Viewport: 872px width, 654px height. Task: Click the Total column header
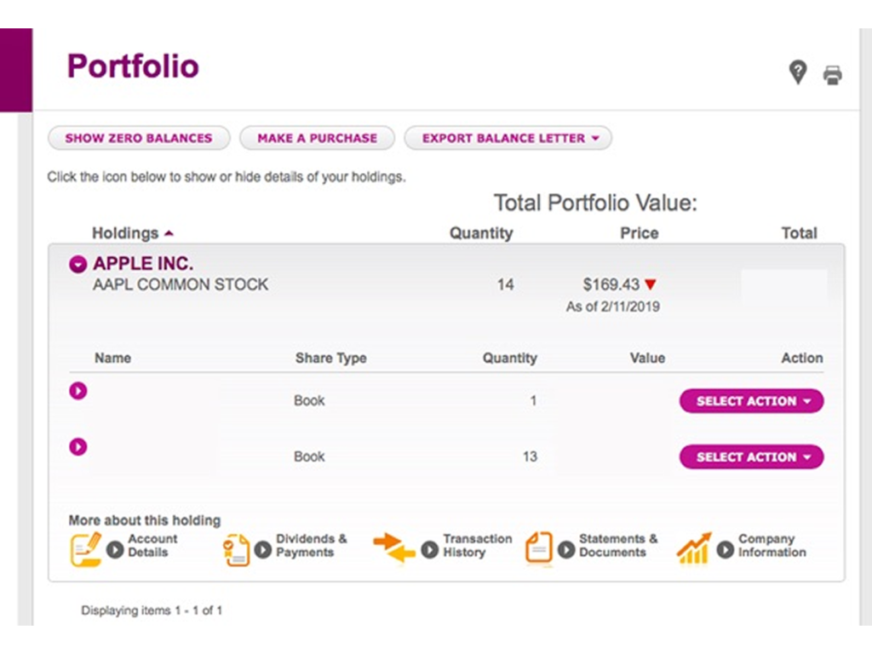coord(799,233)
